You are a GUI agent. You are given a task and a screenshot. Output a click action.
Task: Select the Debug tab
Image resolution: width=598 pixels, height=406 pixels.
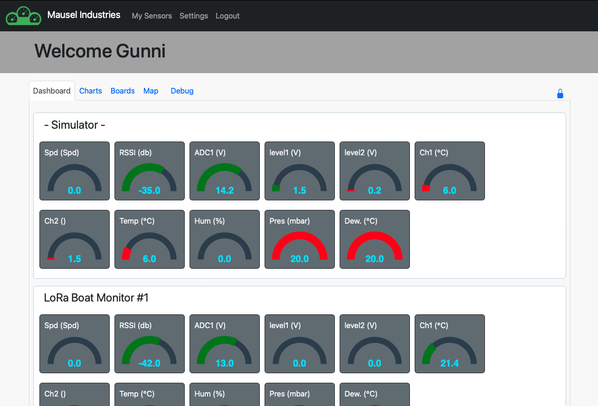pos(182,91)
